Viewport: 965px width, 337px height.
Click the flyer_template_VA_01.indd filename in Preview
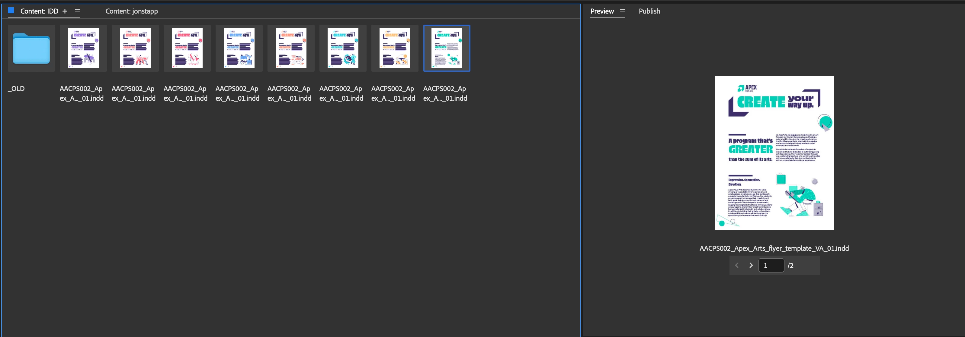coord(774,248)
